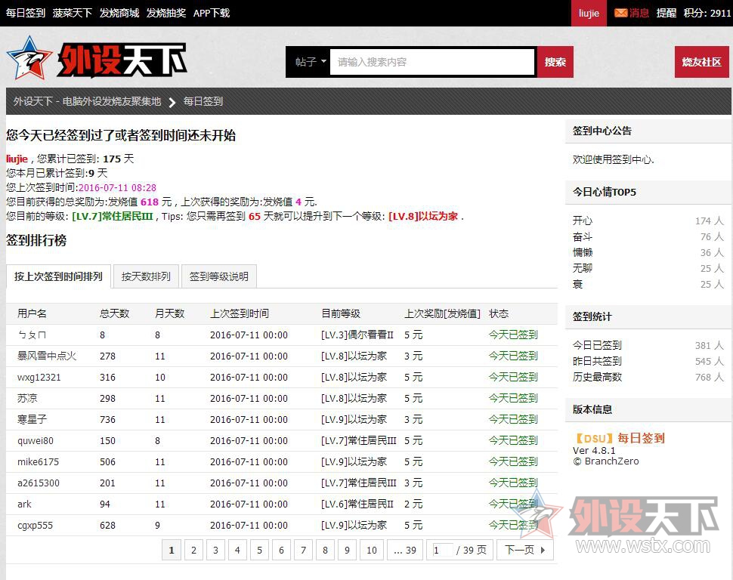733x580 pixels.
Task: Click the 搜索 search button
Action: [555, 63]
